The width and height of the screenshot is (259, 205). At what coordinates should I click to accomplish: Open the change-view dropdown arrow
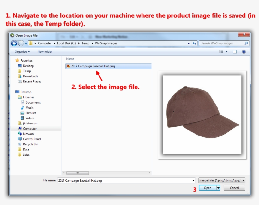[x=226, y=51]
